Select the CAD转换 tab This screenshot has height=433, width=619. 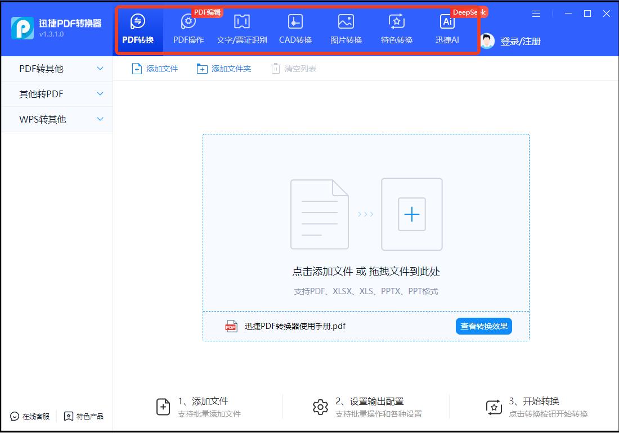pyautogui.click(x=295, y=30)
